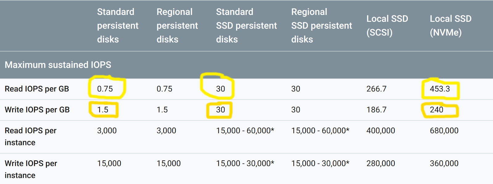Click the highlighted 453.3 value

440,89
